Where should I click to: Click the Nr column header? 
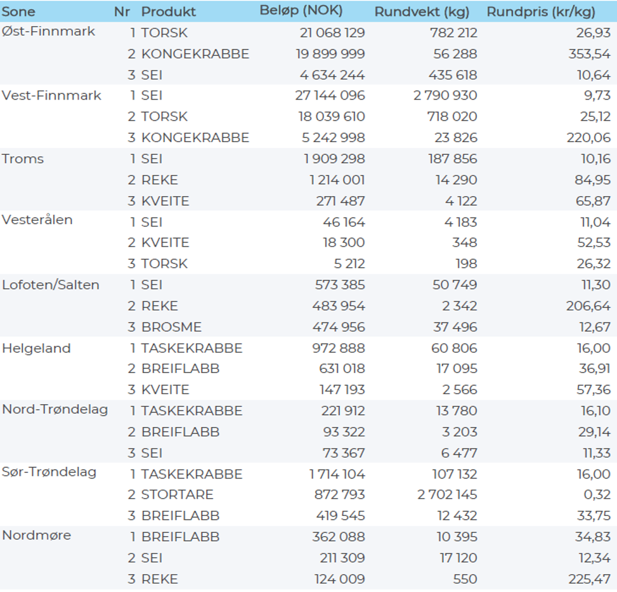tap(122, 12)
